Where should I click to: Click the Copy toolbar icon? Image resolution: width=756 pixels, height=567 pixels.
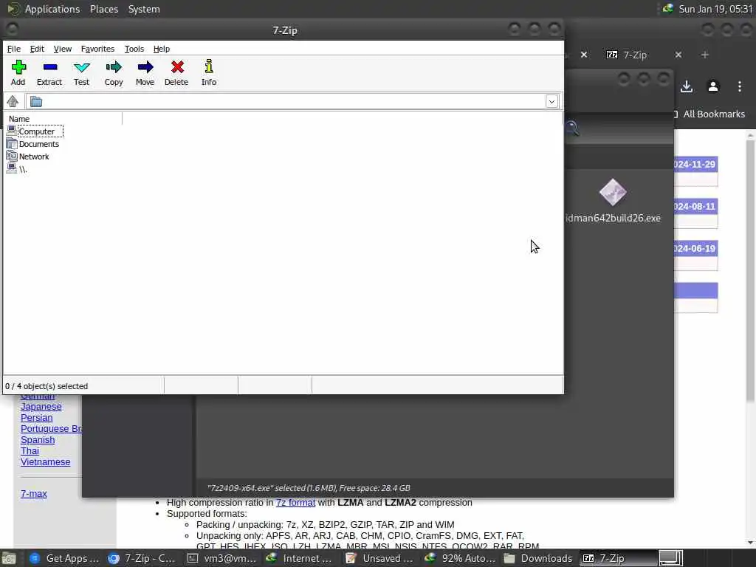point(114,73)
